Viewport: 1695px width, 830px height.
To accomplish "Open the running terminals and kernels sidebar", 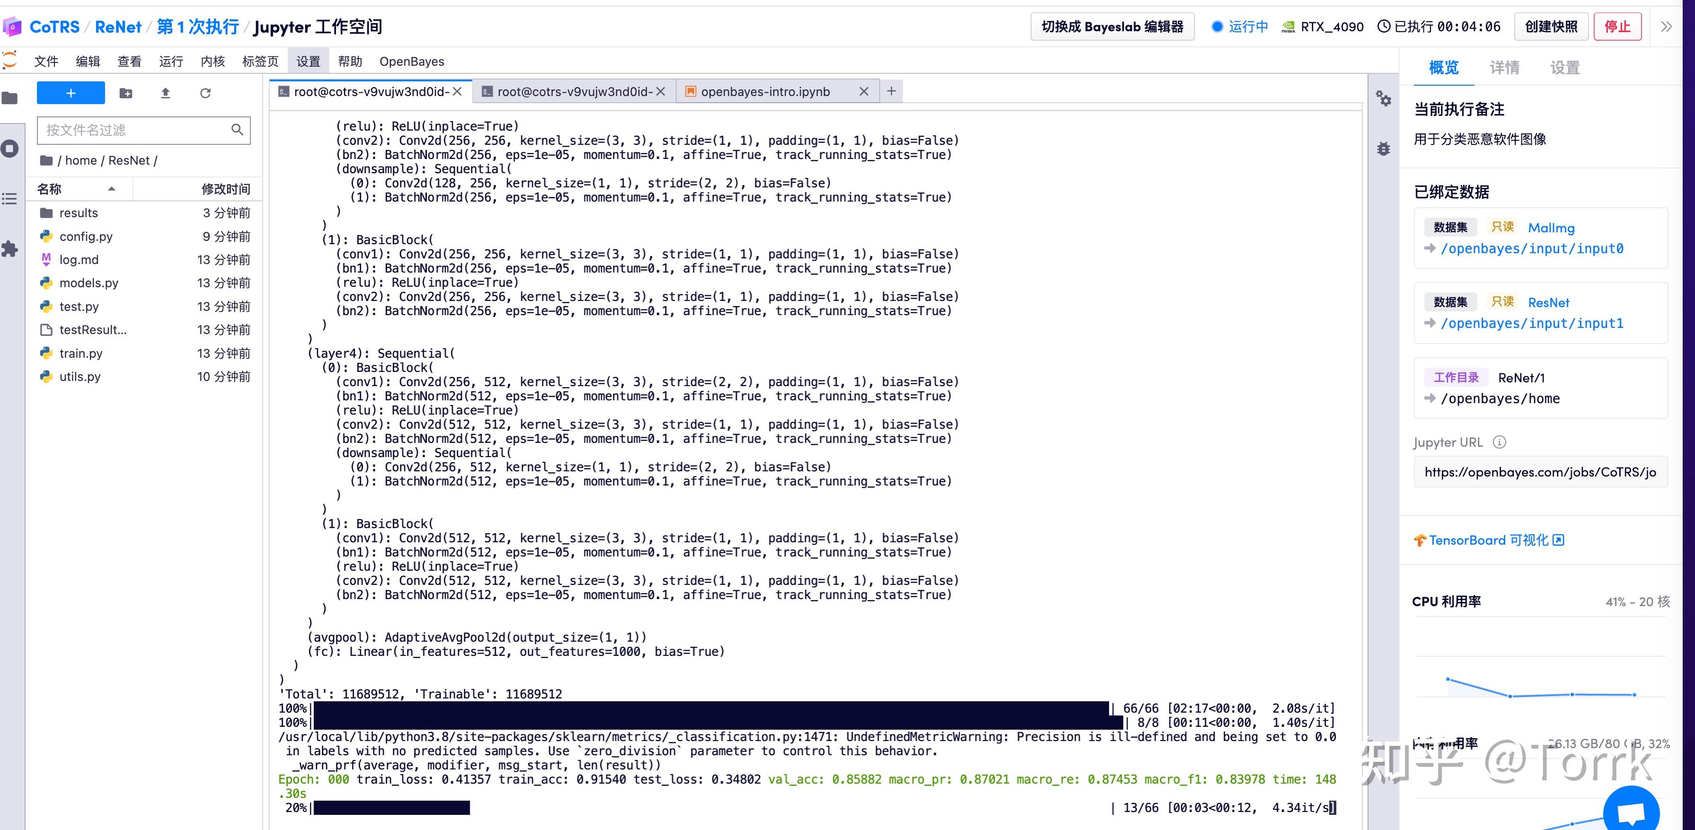I will pos(10,148).
